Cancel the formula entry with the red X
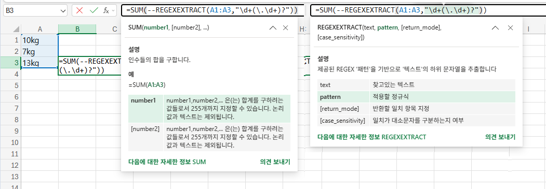The image size is (546, 189). [79, 10]
